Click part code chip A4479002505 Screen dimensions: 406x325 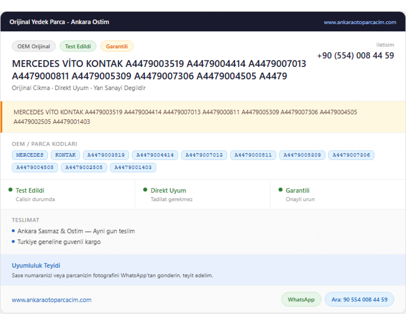click(x=84, y=167)
